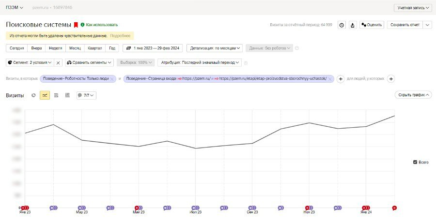Click the Сохранить отчет button
The image size is (436, 224).
tap(405, 25)
